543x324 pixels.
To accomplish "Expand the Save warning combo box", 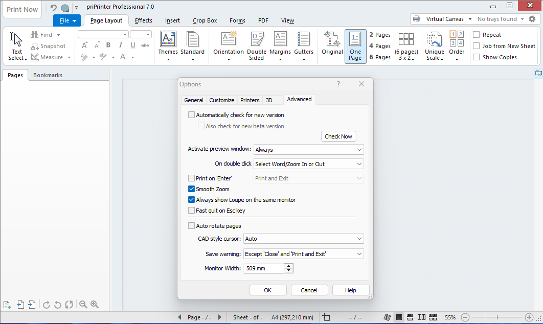I will point(303,254).
